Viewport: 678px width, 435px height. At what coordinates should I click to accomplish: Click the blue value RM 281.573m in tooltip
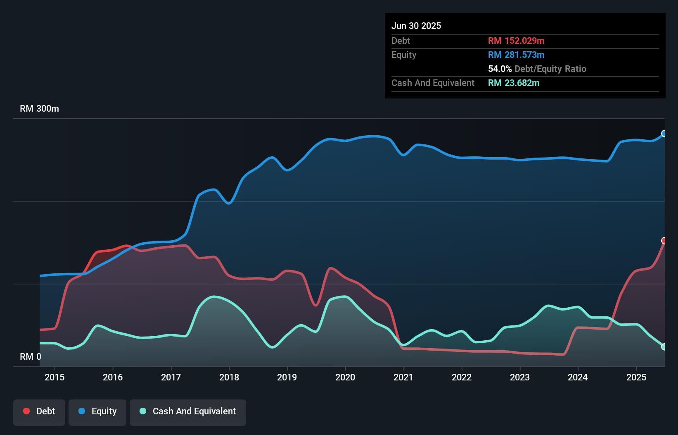point(516,55)
